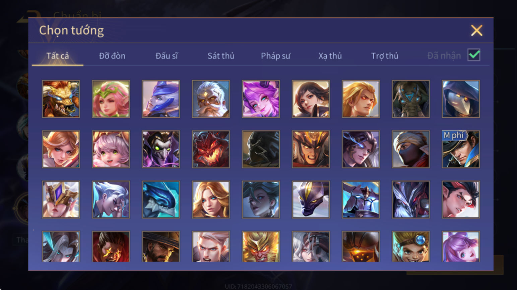Select the purple-haired girl hero portrait

pos(261,99)
